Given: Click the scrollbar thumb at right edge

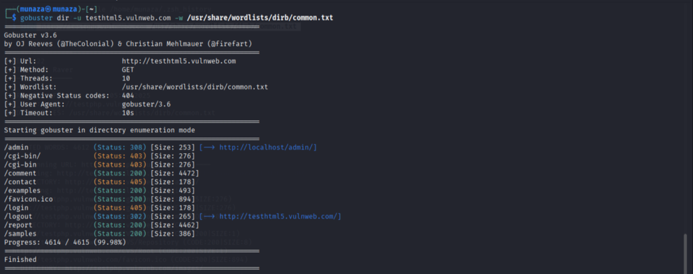Looking at the screenshot, I should click(x=686, y=253).
